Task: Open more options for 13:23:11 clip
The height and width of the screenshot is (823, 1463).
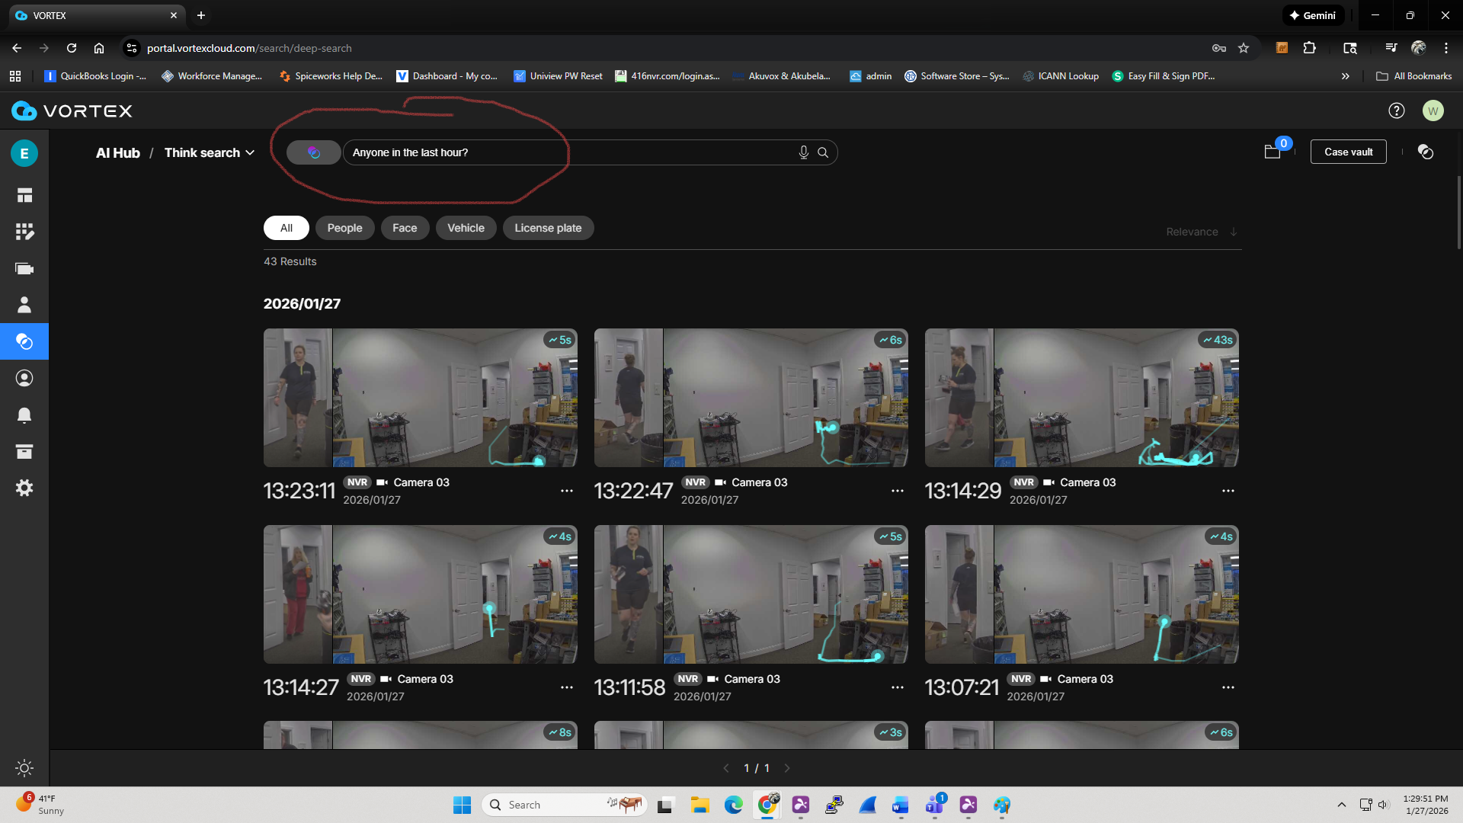Action: pyautogui.click(x=566, y=491)
